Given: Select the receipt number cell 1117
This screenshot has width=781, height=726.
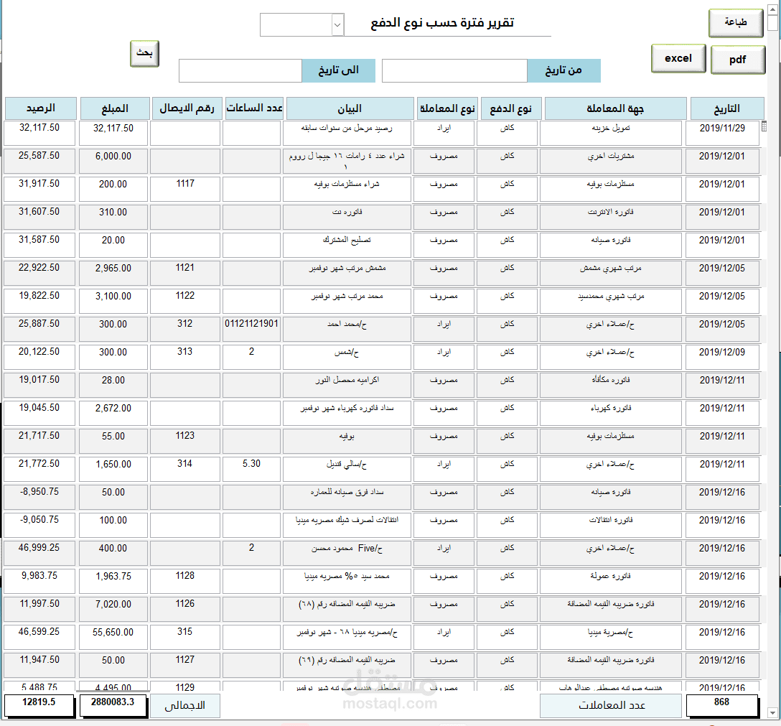Looking at the screenshot, I should [x=184, y=189].
